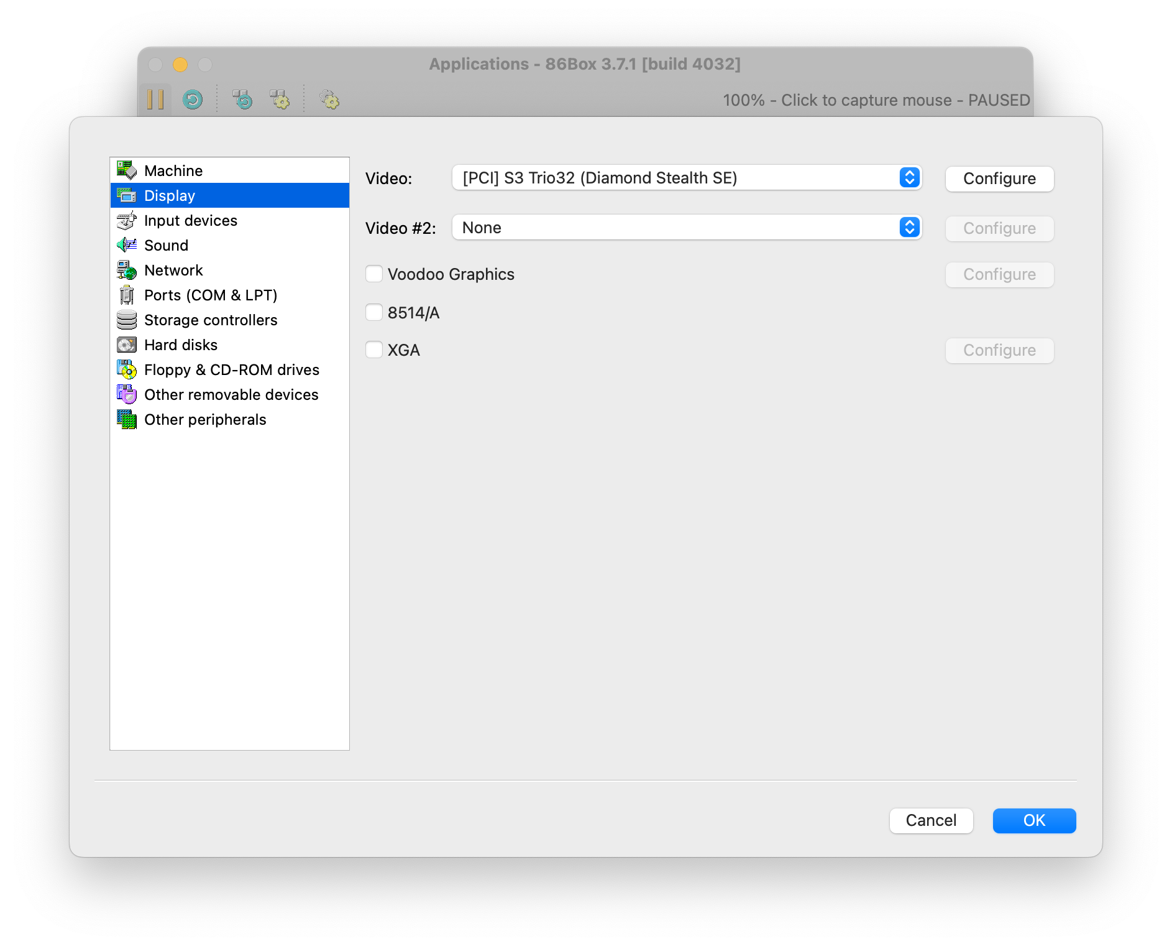Screen dimensions: 1172x949
Task: Click the Ports (COM & LPT) icon
Action: 127,295
